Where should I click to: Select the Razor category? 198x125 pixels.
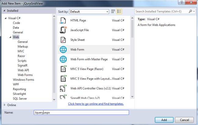coord(21,56)
